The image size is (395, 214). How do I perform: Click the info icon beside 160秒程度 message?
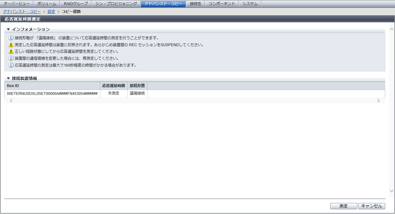point(11,65)
